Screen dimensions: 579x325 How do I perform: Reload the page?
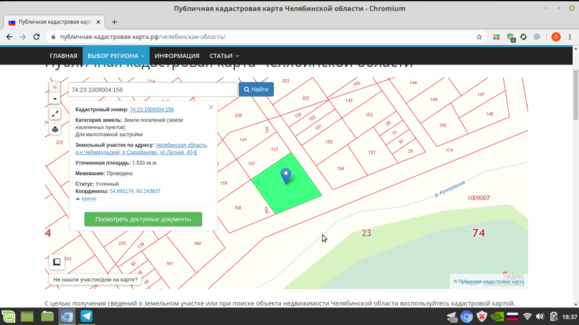click(37, 37)
